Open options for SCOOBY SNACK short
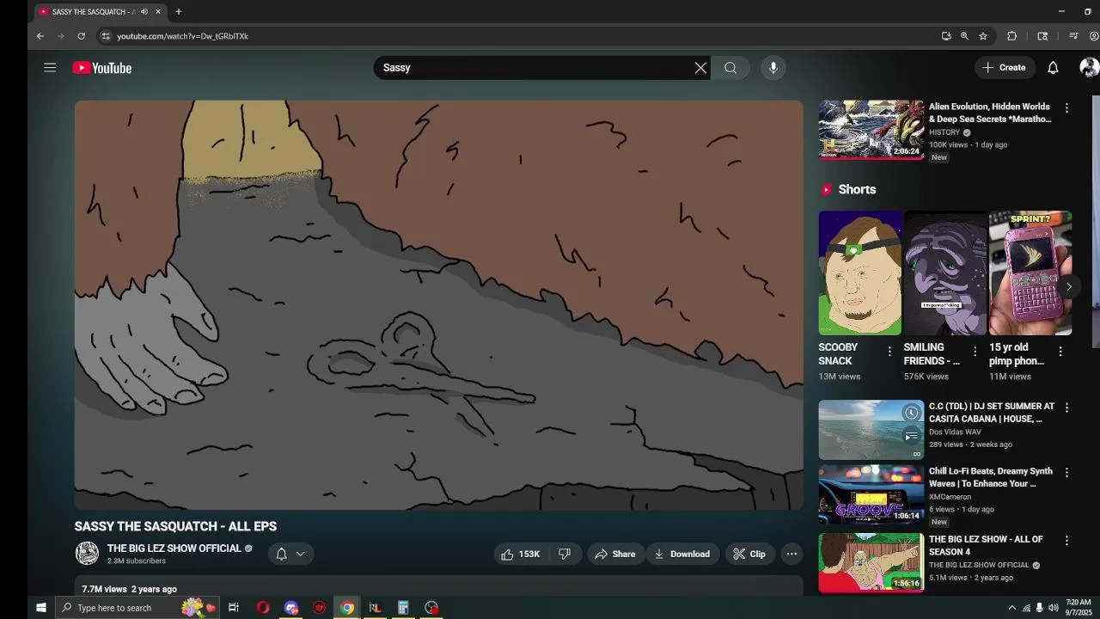 [x=889, y=352]
